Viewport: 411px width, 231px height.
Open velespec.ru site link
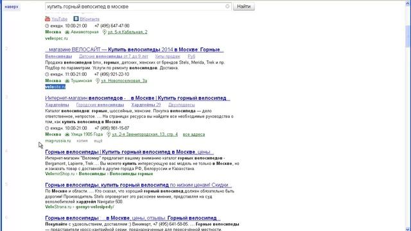tap(57, 38)
